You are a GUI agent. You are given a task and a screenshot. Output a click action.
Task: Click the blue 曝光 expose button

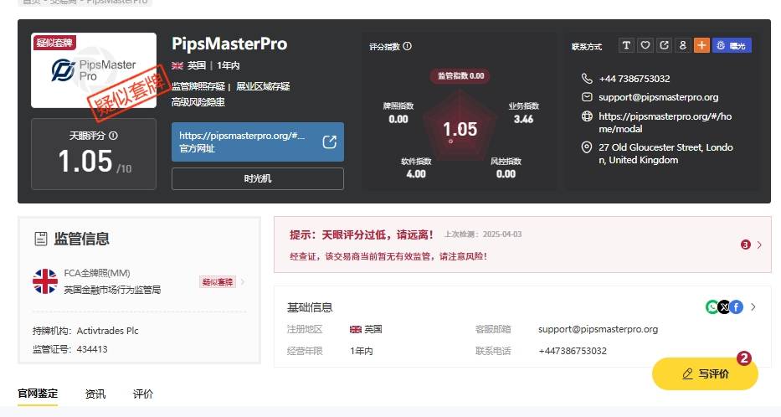pyautogui.click(x=732, y=45)
